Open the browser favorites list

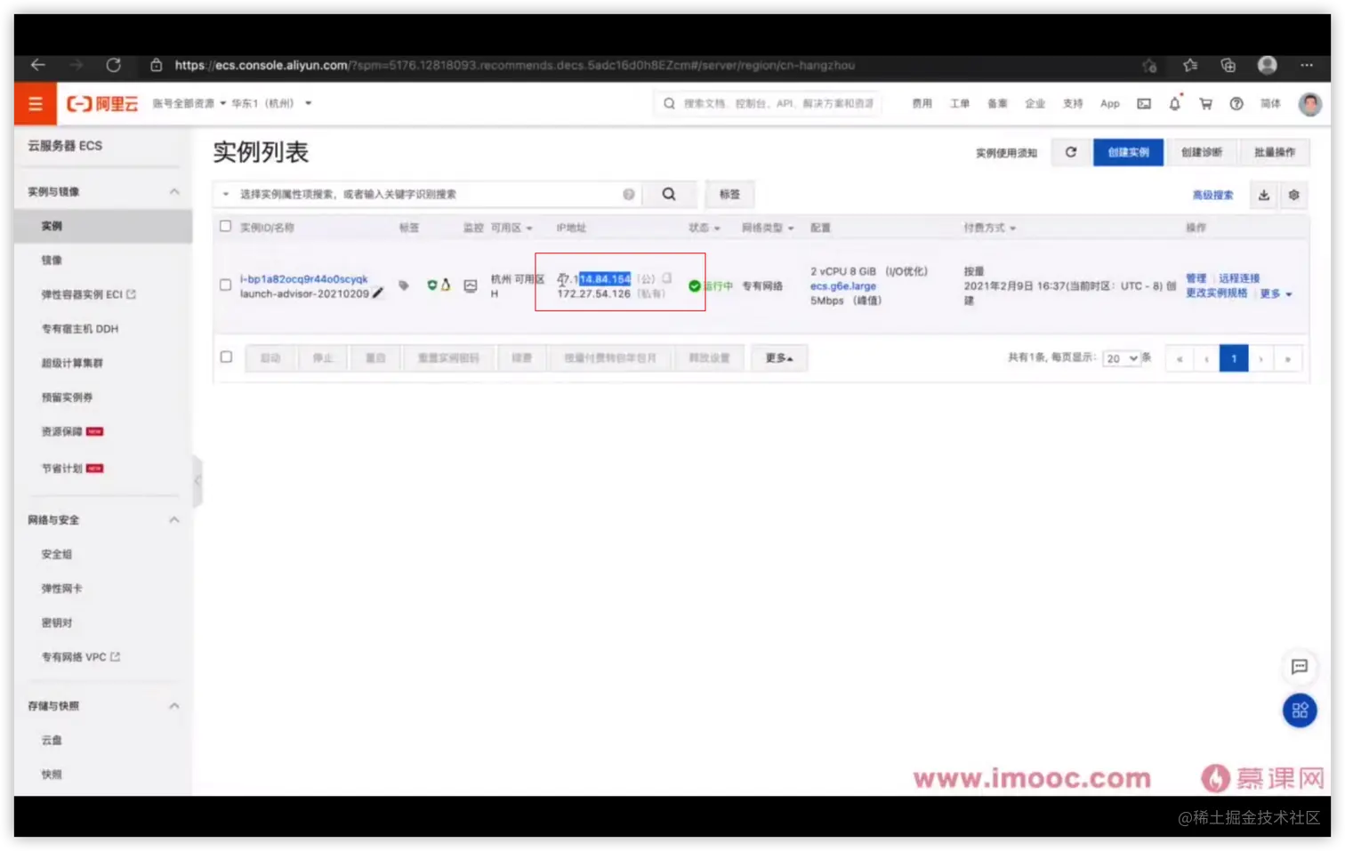pos(1190,65)
